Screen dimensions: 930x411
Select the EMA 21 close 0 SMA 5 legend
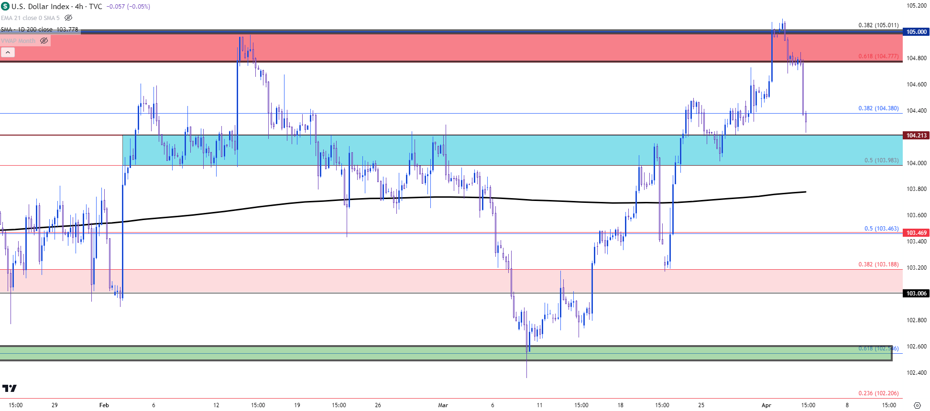click(x=30, y=18)
